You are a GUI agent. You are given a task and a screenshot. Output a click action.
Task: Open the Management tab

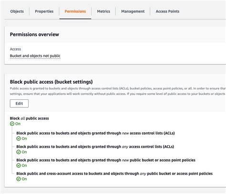click(x=133, y=11)
